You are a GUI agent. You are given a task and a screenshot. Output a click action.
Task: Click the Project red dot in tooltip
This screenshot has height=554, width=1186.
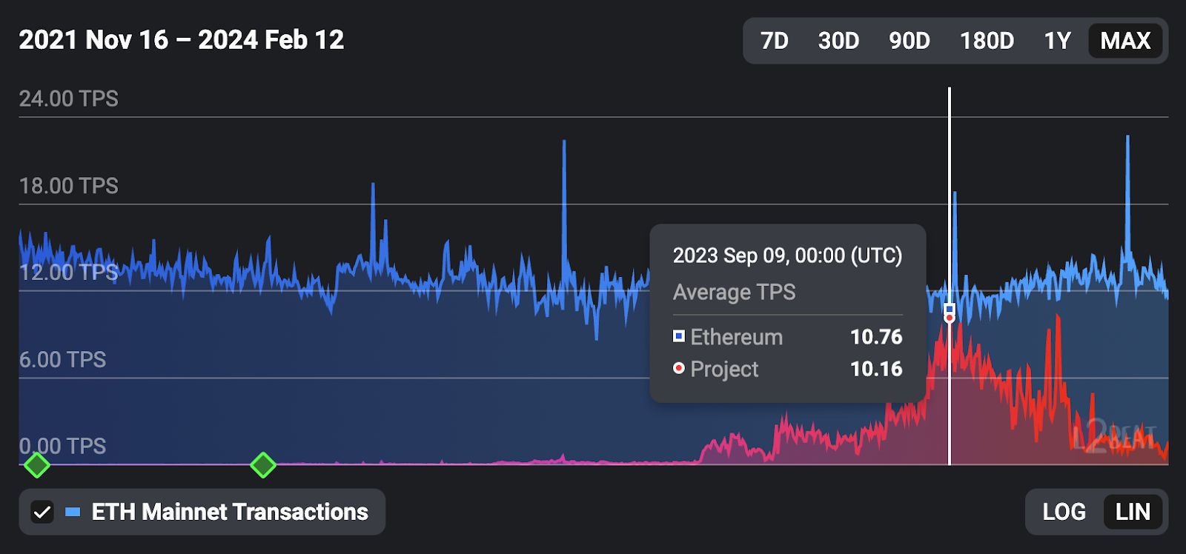pyautogui.click(x=678, y=368)
